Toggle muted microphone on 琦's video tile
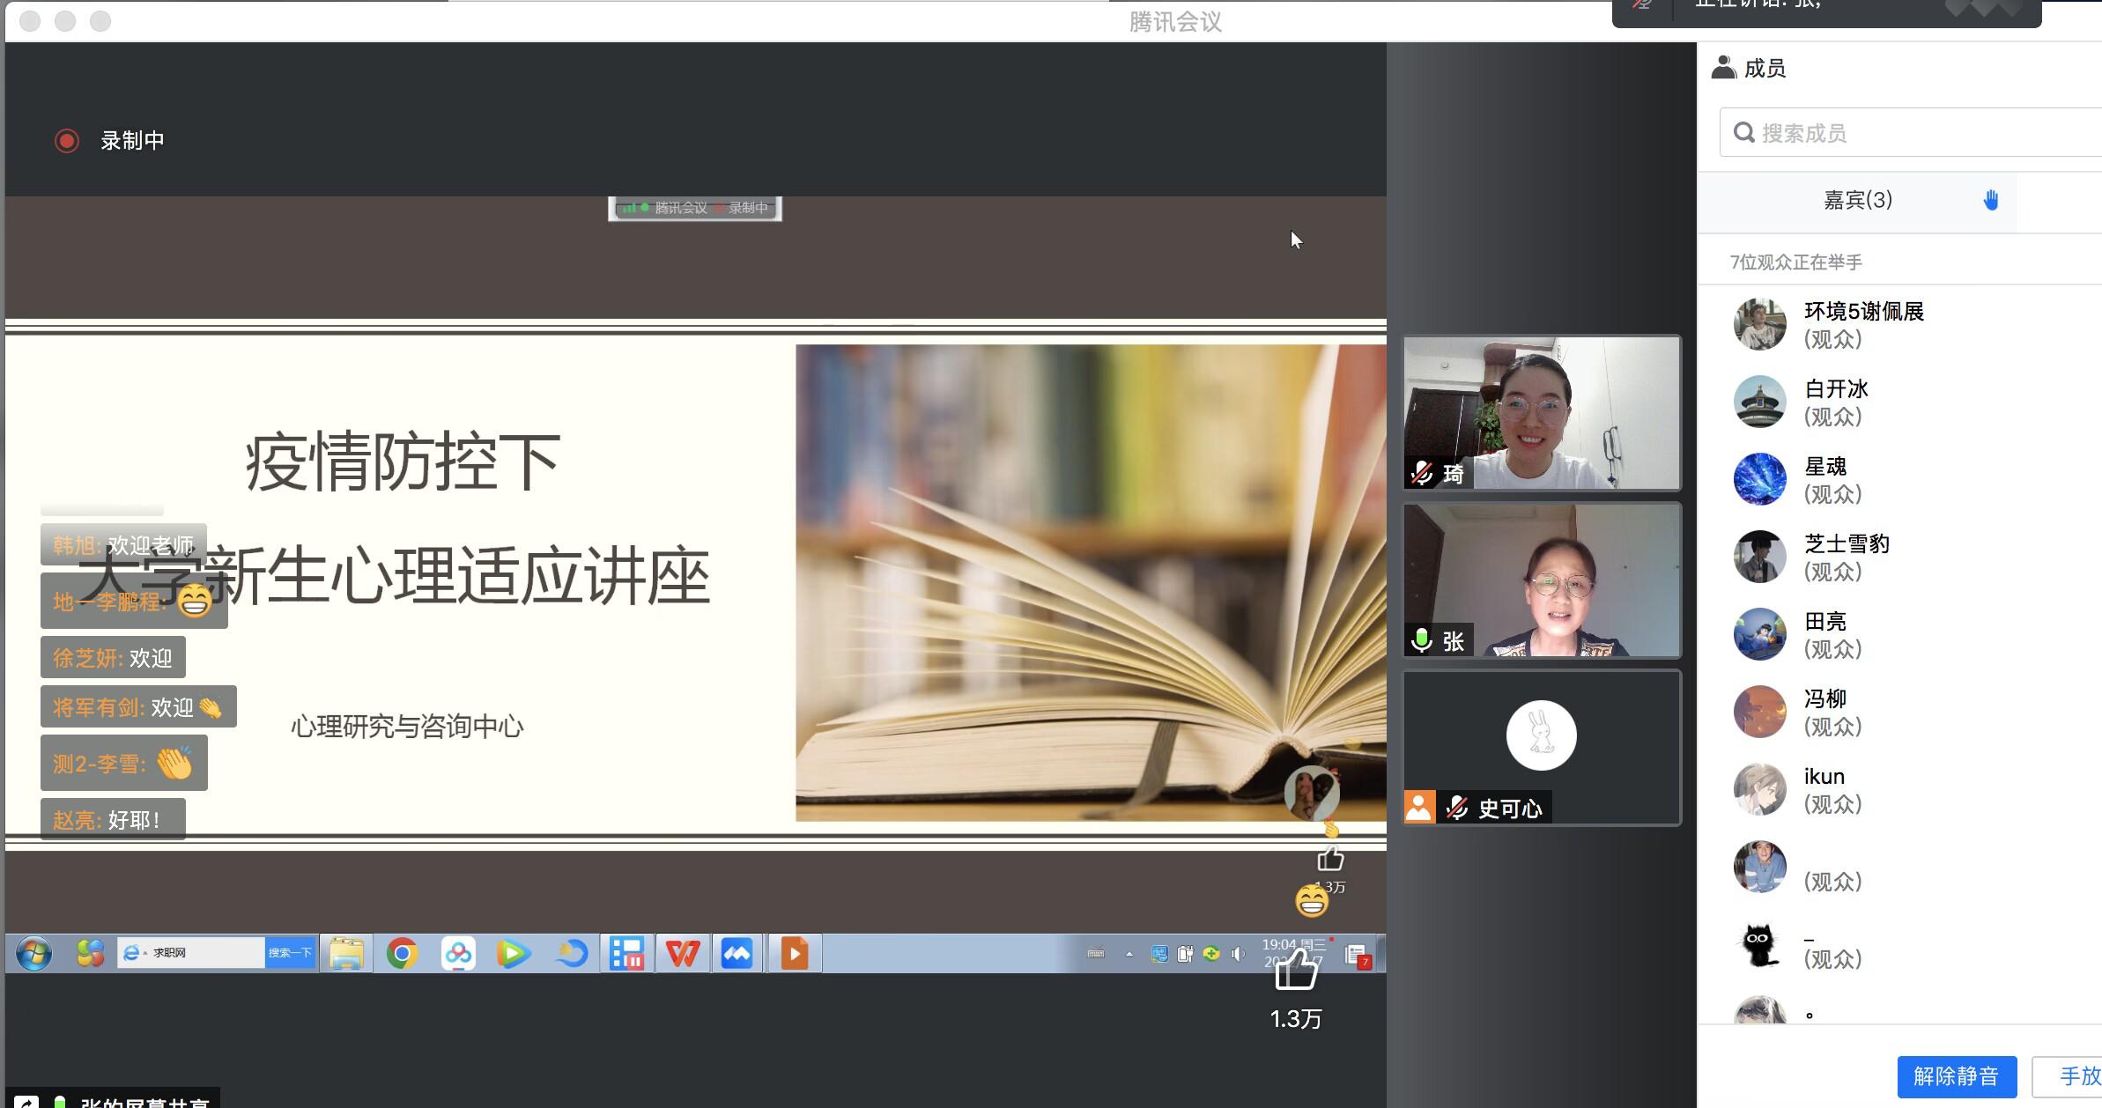Viewport: 2102px width, 1108px height. [x=1422, y=474]
